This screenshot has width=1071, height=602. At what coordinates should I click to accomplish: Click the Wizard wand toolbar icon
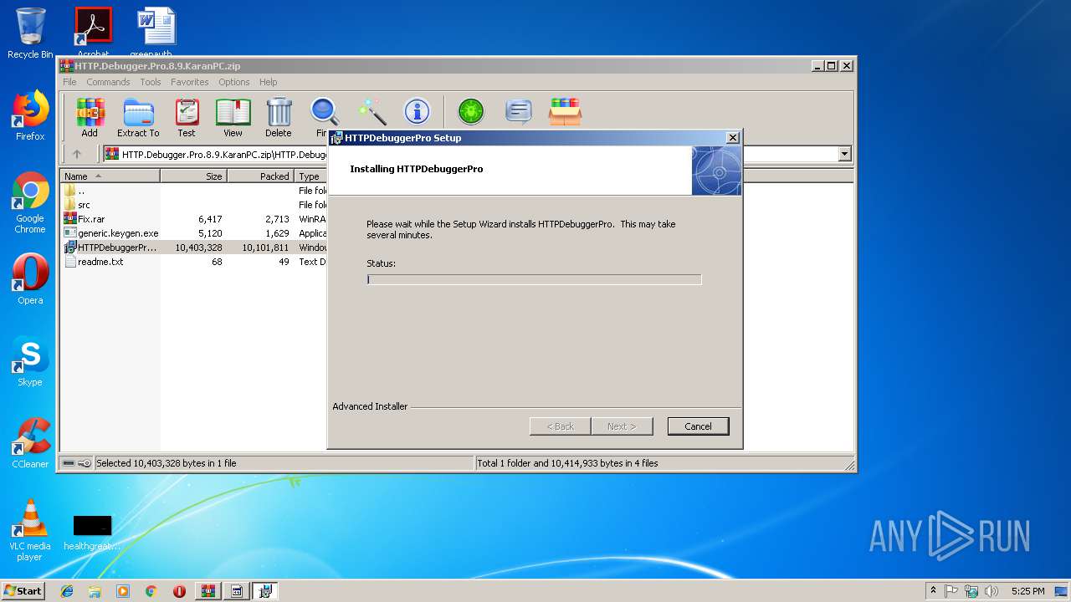coord(372,111)
